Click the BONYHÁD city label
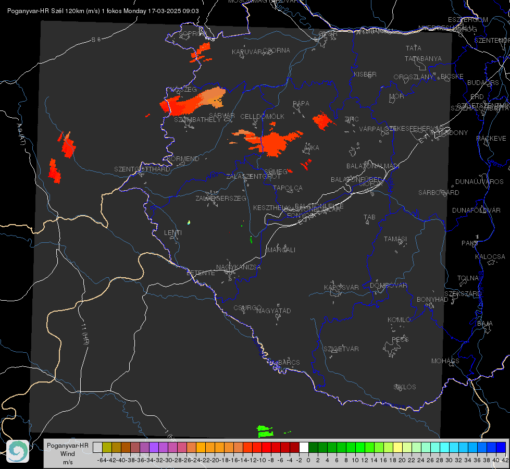510x469 pixels. (432, 300)
